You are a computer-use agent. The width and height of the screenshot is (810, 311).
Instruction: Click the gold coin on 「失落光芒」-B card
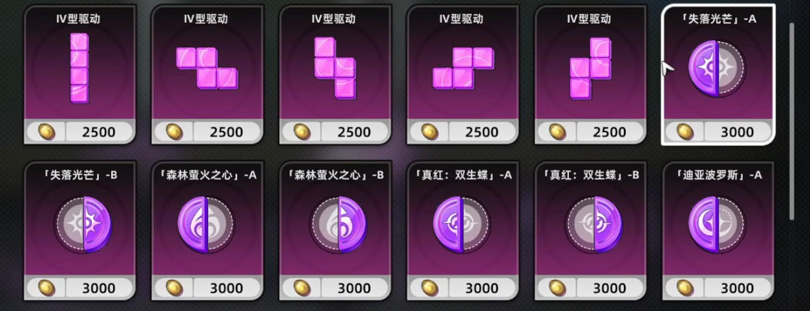pyautogui.click(x=47, y=287)
